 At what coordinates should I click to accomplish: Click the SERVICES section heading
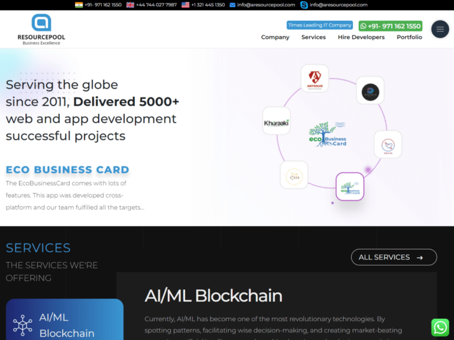pyautogui.click(x=38, y=248)
